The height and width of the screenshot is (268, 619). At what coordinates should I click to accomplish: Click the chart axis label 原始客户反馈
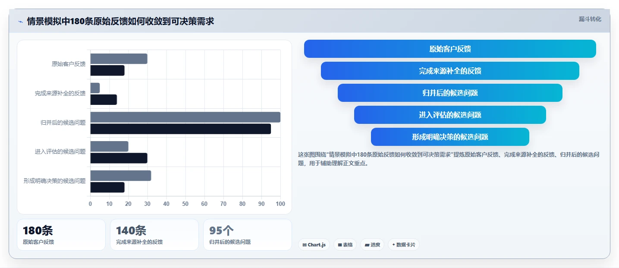click(x=69, y=64)
